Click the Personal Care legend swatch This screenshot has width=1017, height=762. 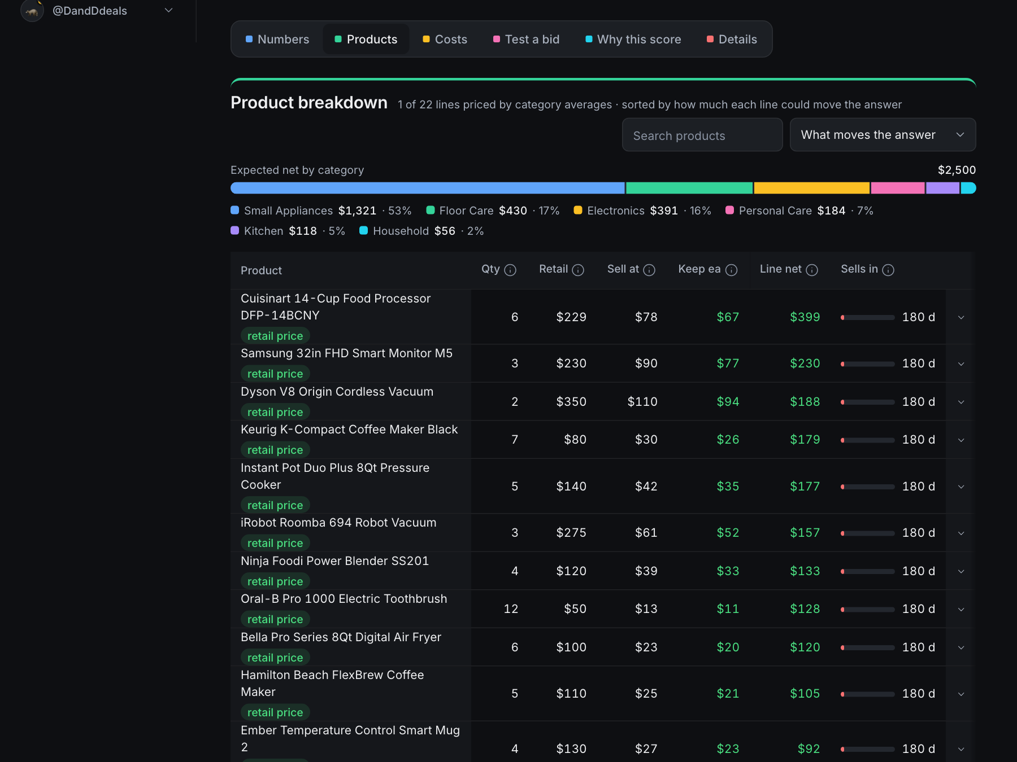tap(730, 210)
